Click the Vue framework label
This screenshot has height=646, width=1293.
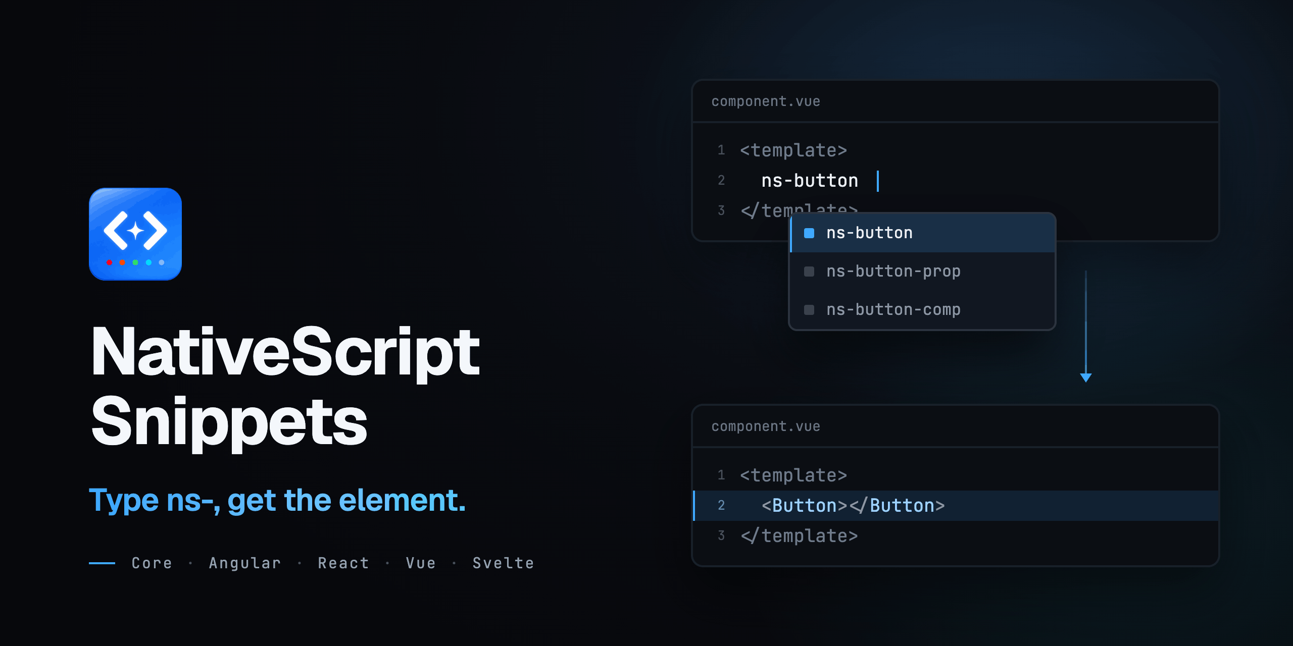[421, 563]
